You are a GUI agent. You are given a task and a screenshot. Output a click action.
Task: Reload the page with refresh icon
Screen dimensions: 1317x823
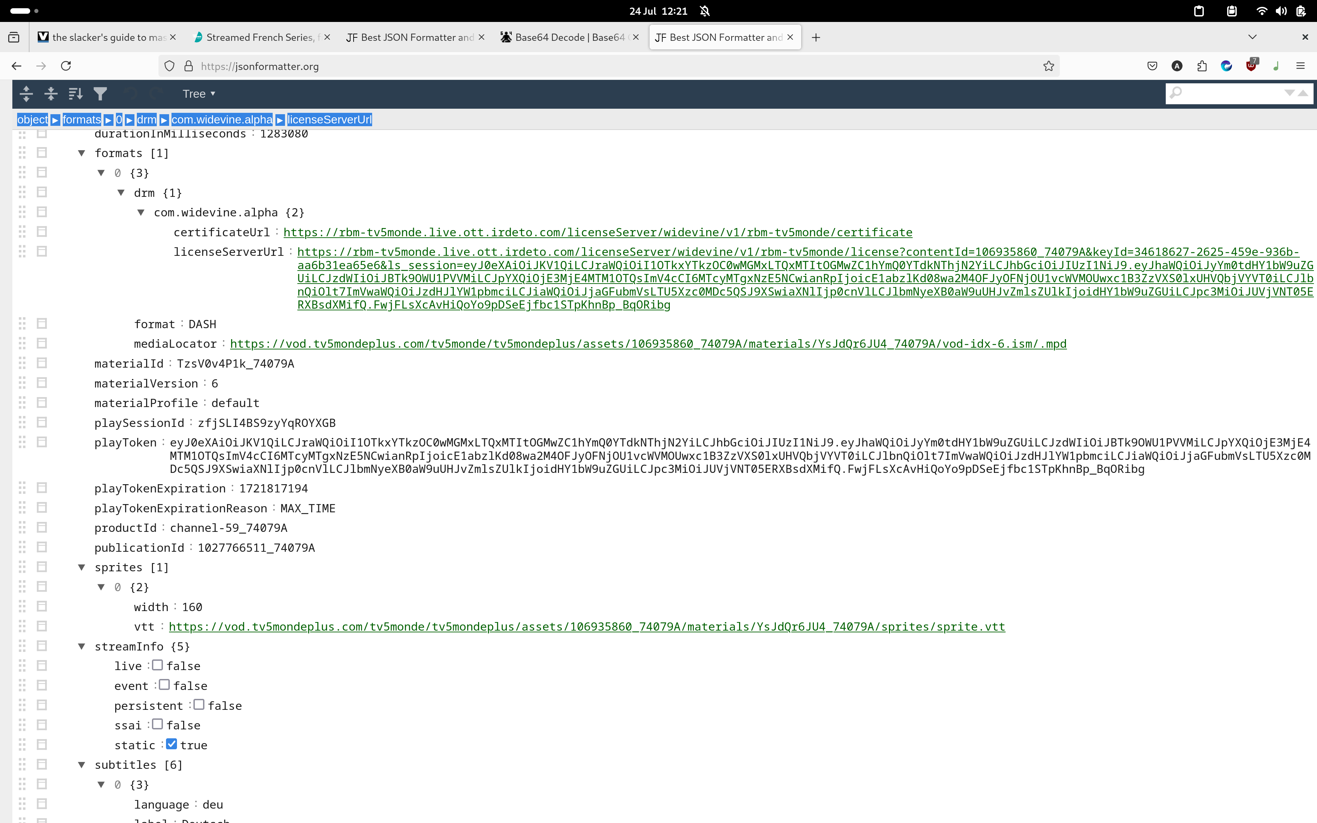(x=66, y=66)
